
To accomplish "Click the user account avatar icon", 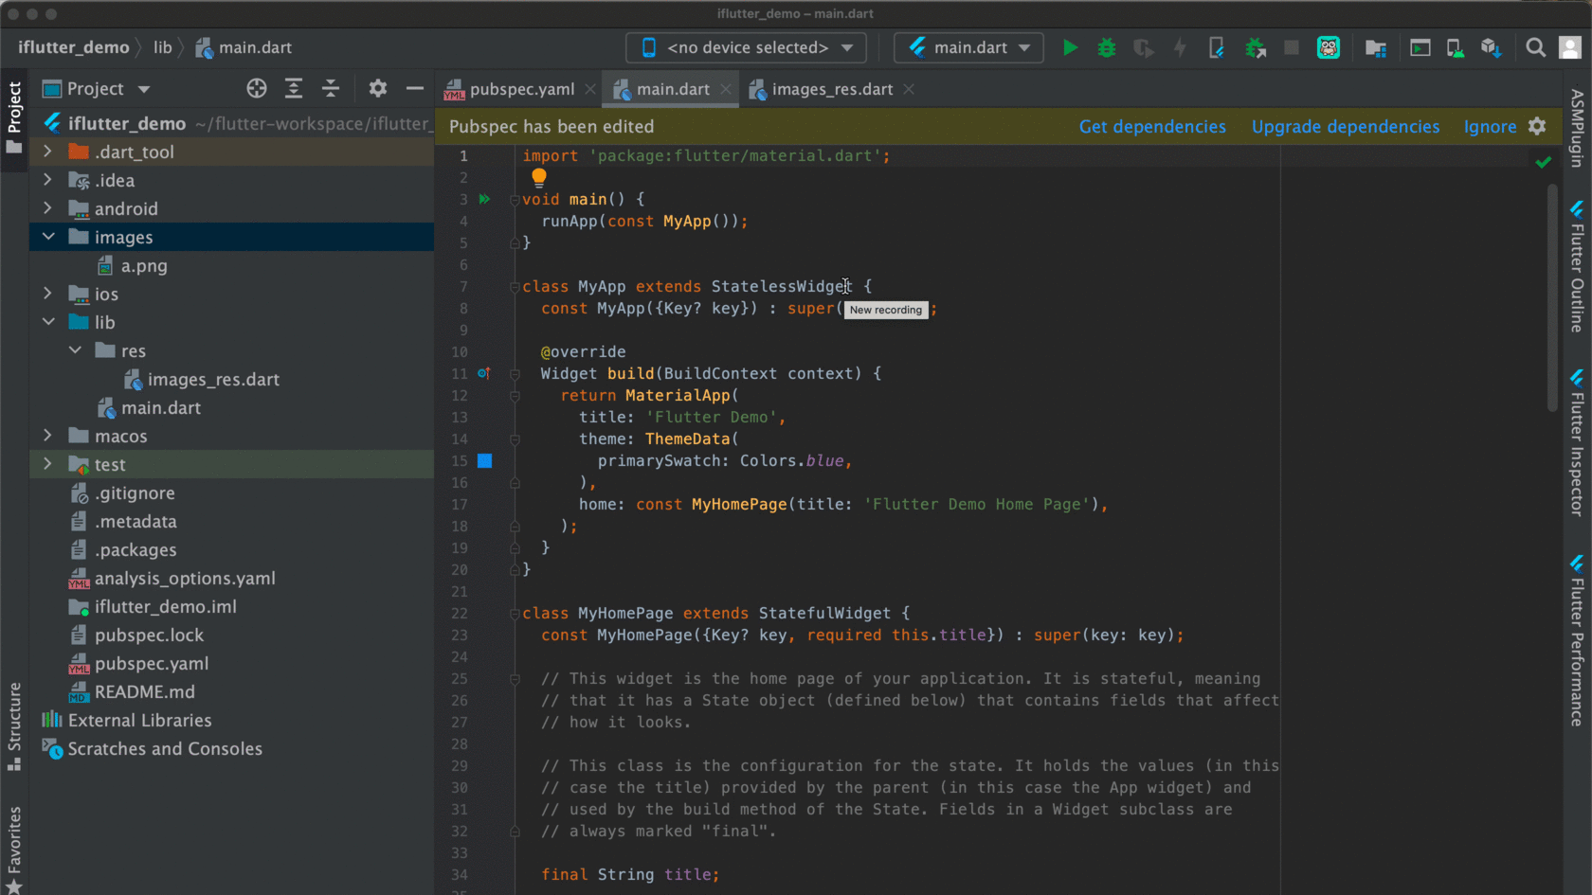I will pos(1570,47).
